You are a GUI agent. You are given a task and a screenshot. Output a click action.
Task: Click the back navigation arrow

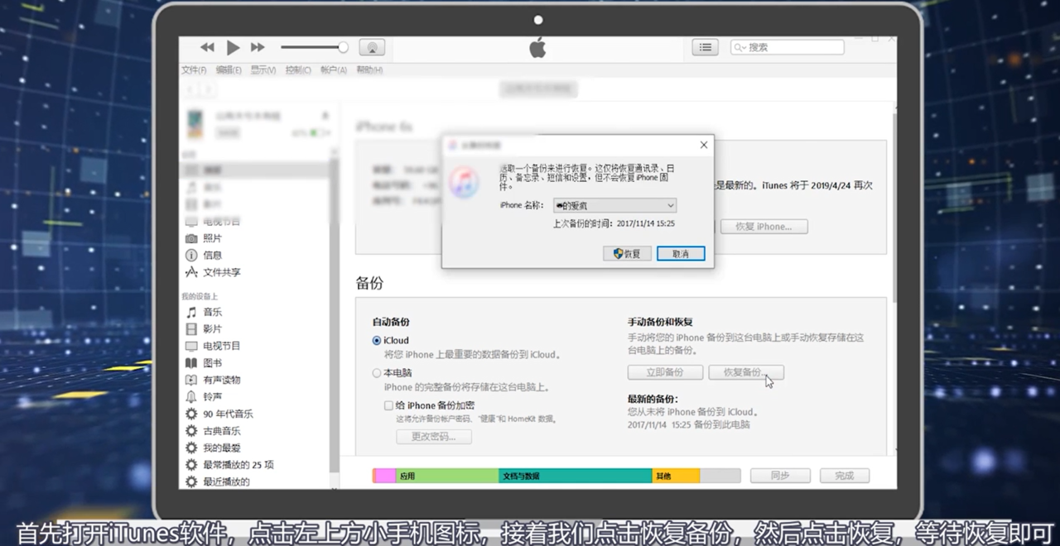(x=191, y=89)
